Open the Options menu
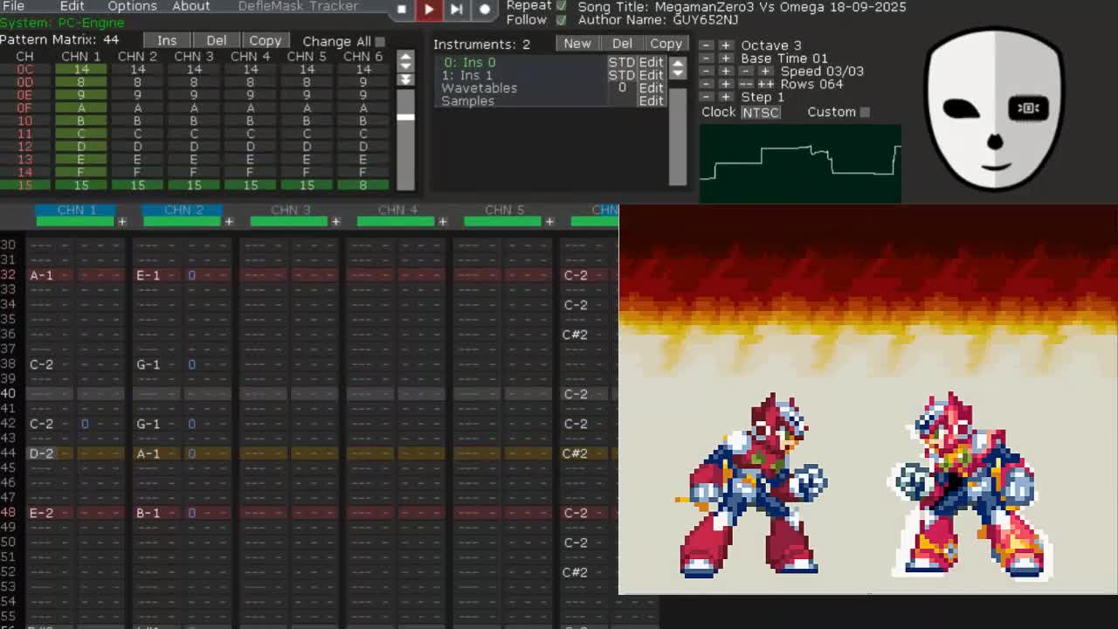 click(131, 6)
